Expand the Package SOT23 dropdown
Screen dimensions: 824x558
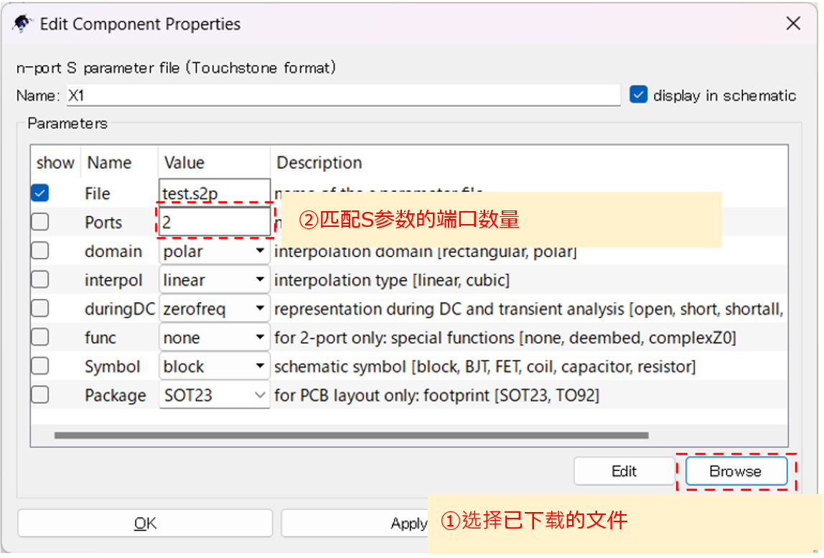260,394
